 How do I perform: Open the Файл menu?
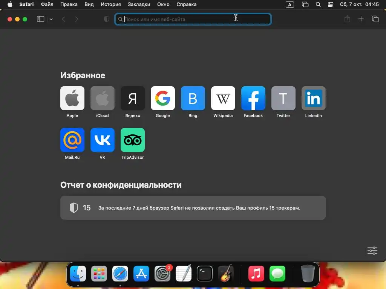[x=47, y=5]
